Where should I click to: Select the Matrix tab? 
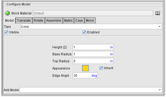[x=68, y=20]
